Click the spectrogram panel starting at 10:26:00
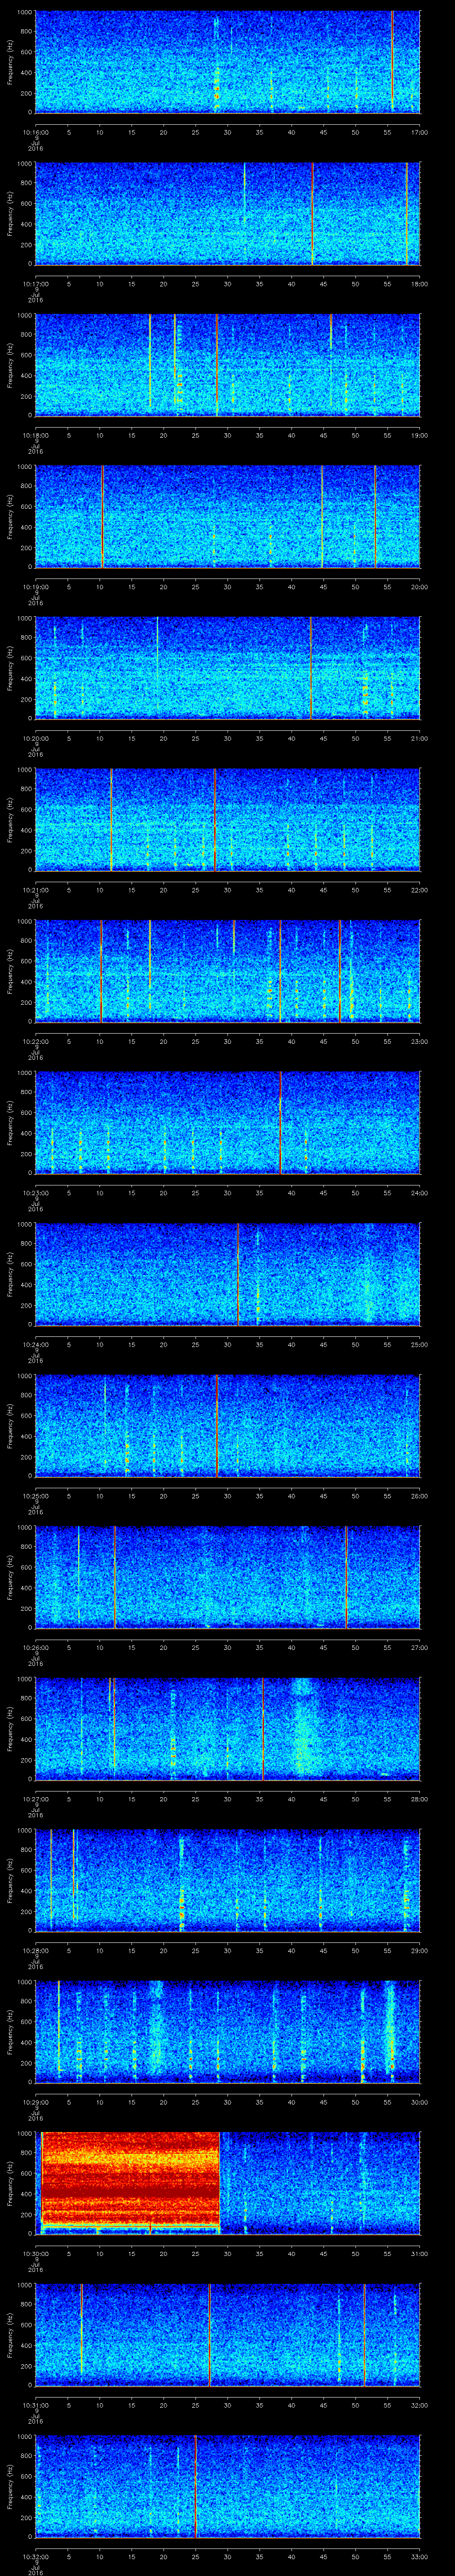 (227, 1578)
